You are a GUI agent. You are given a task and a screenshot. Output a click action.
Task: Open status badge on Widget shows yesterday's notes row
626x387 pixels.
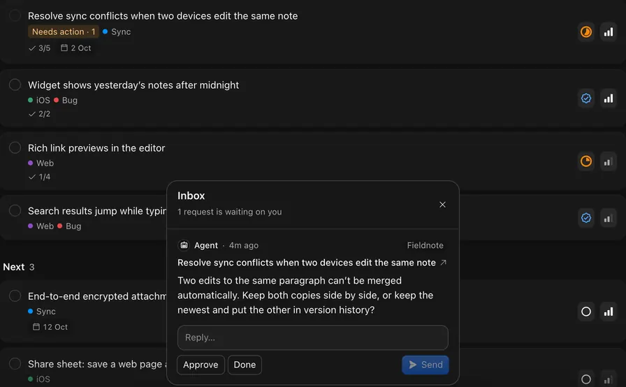585,98
